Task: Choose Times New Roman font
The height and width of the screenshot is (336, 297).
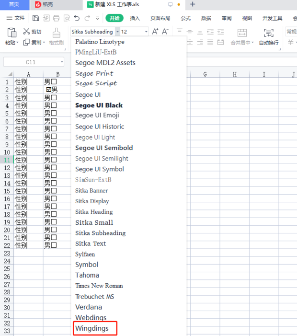Action: coord(99,286)
